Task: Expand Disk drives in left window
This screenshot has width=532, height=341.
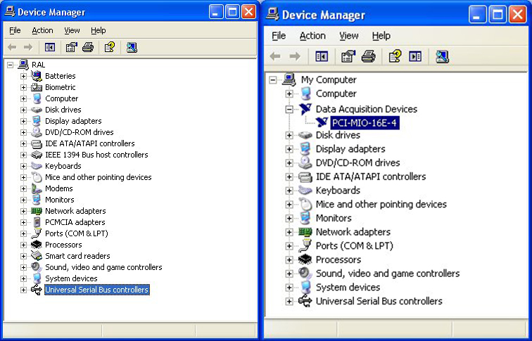Action: point(23,110)
